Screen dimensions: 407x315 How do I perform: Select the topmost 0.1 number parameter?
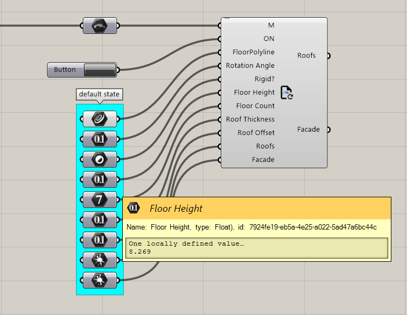[100, 139]
